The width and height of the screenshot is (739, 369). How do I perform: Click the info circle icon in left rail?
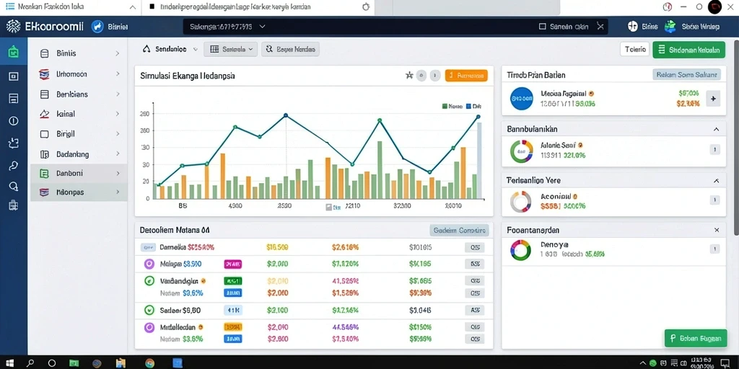(13, 121)
